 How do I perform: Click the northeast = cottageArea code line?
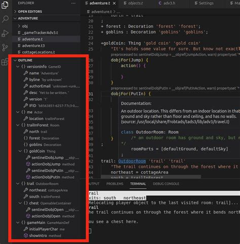coord(140,172)
